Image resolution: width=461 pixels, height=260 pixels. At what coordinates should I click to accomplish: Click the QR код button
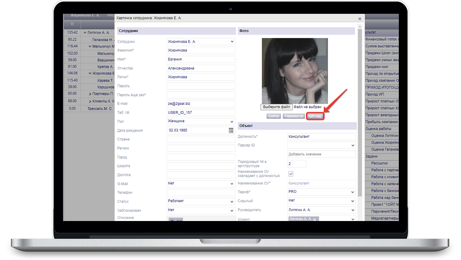pyautogui.click(x=315, y=116)
